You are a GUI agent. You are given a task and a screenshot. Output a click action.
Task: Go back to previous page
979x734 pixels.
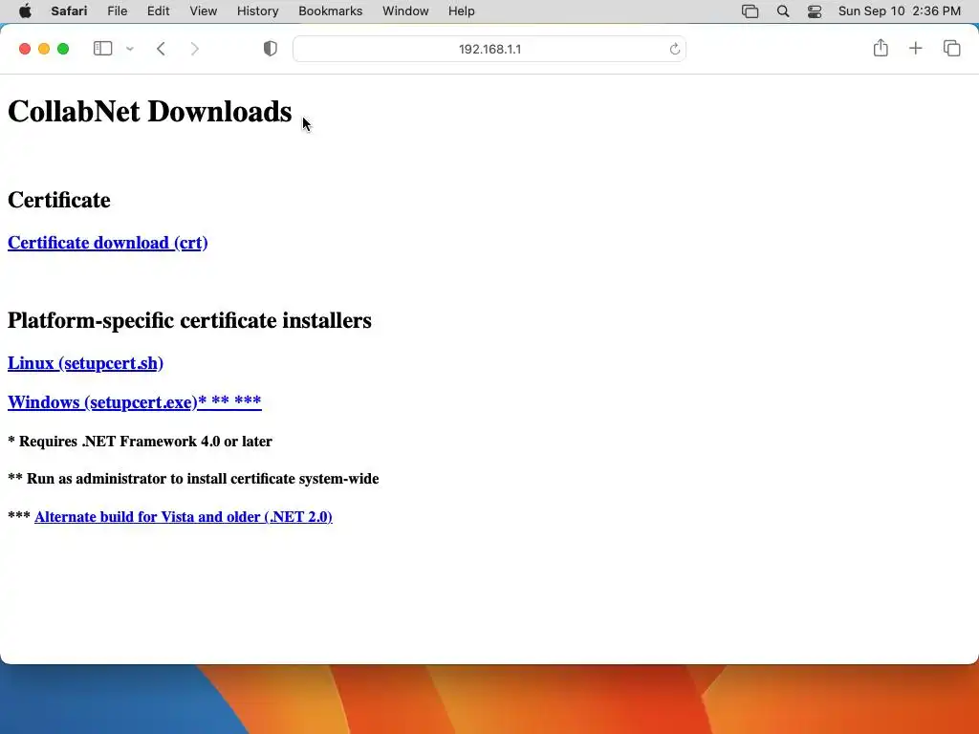(161, 49)
